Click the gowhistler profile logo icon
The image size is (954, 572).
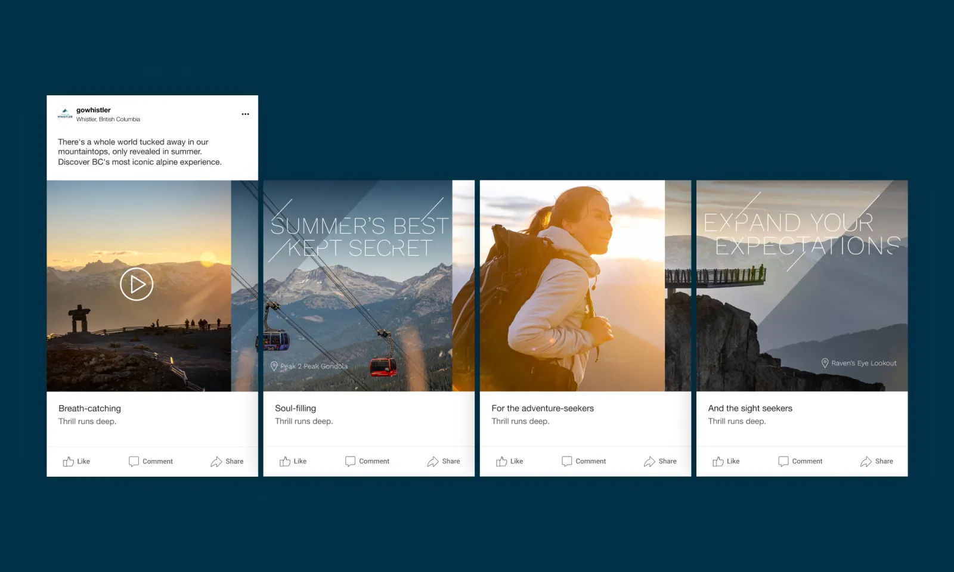64,114
